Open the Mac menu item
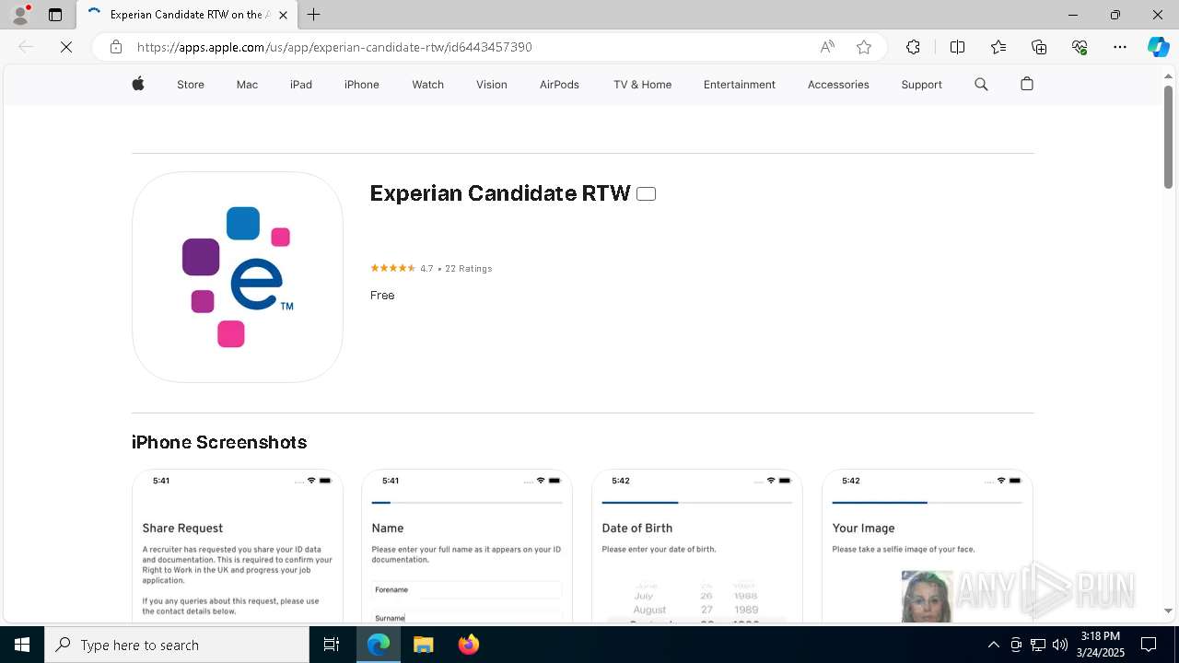Image resolution: width=1179 pixels, height=663 pixels. (247, 85)
